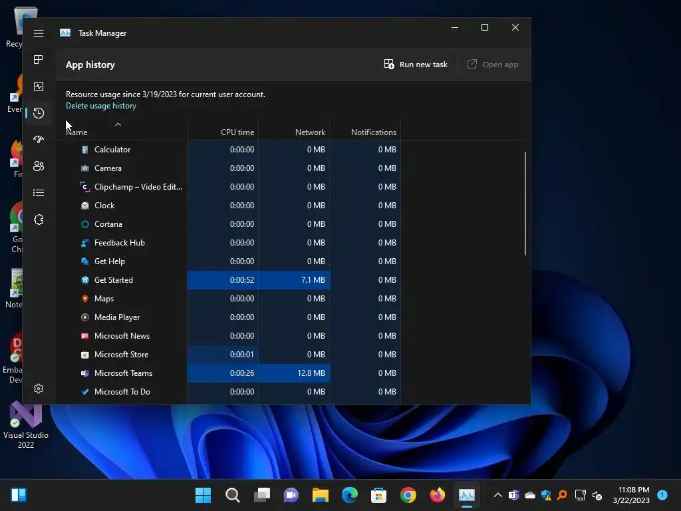Go to Startup apps page
The width and height of the screenshot is (681, 511).
tap(39, 140)
